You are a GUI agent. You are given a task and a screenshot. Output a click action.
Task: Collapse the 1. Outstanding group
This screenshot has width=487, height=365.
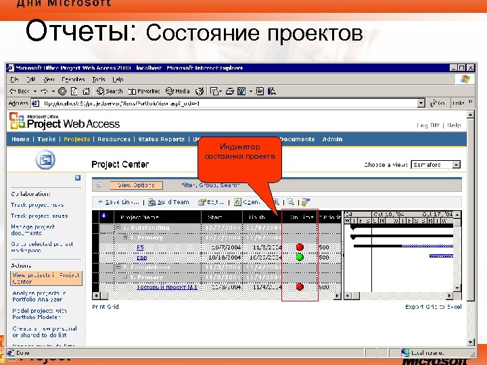coord(118,227)
